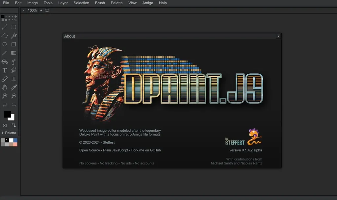Viewport: 337px width, 200px height.
Task: Choose the Gradient fill tool
Action: [13, 53]
